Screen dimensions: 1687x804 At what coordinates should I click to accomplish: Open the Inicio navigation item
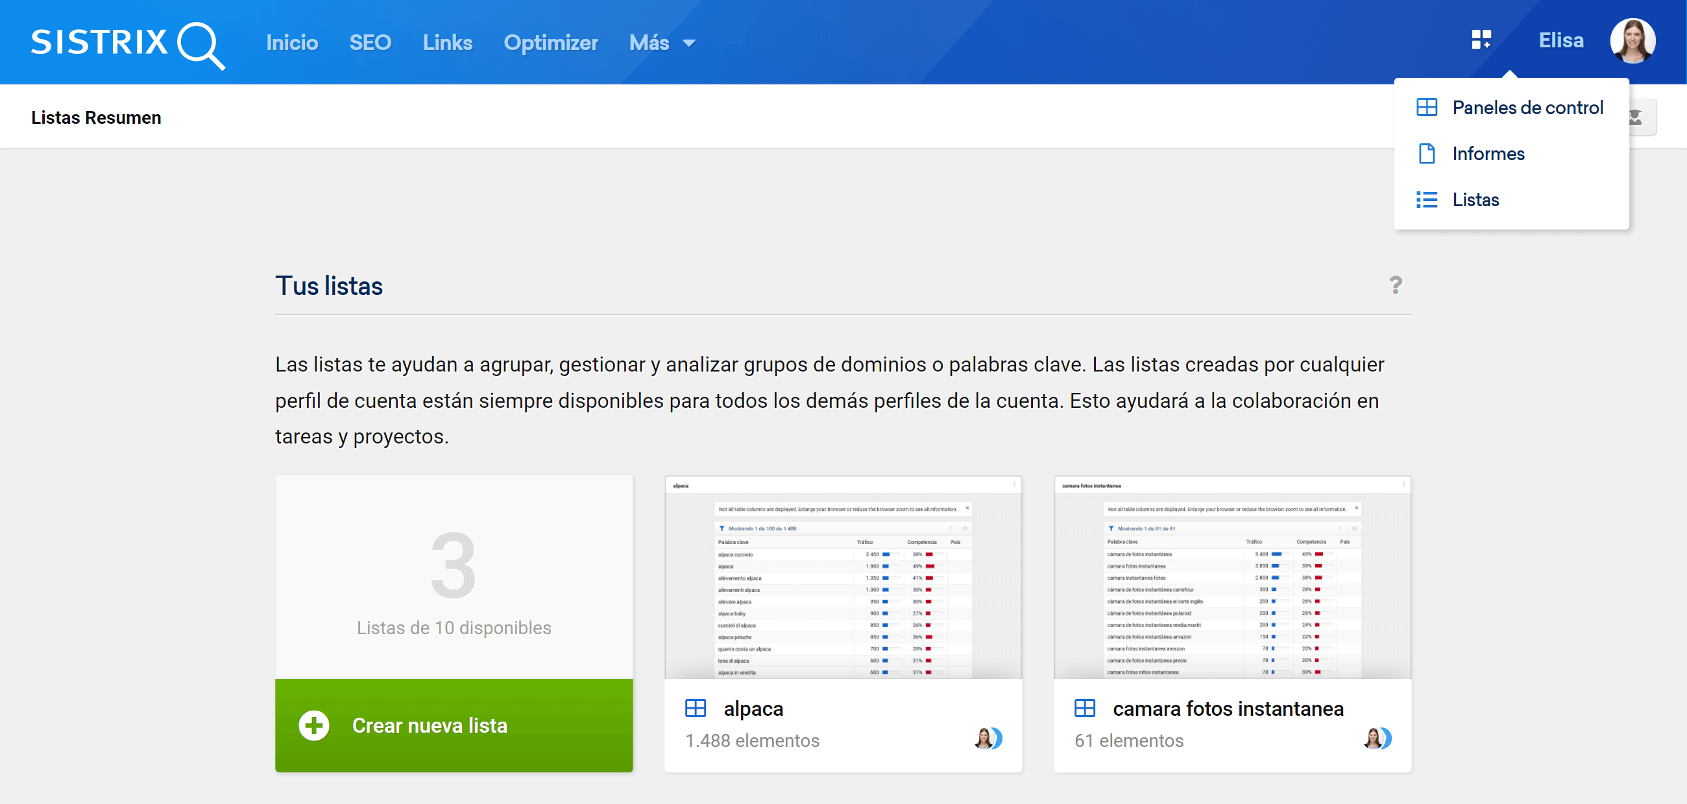[292, 43]
